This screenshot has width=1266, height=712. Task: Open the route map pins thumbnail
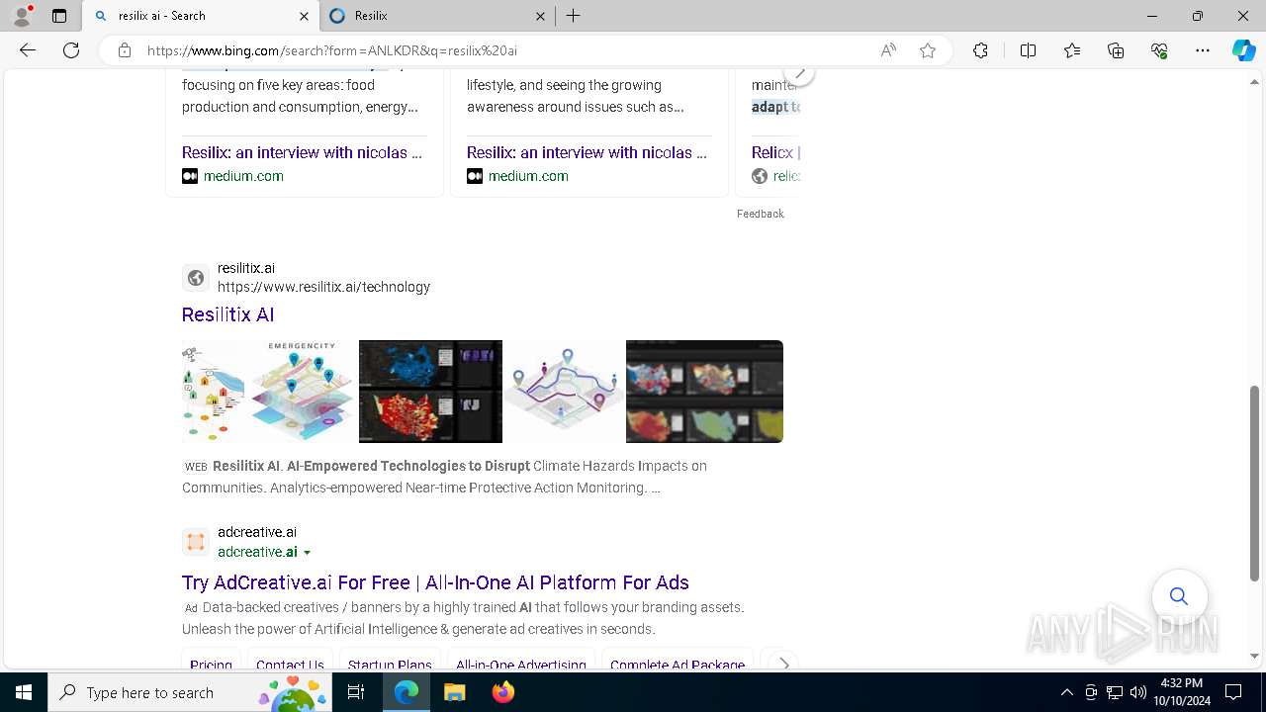click(x=564, y=392)
